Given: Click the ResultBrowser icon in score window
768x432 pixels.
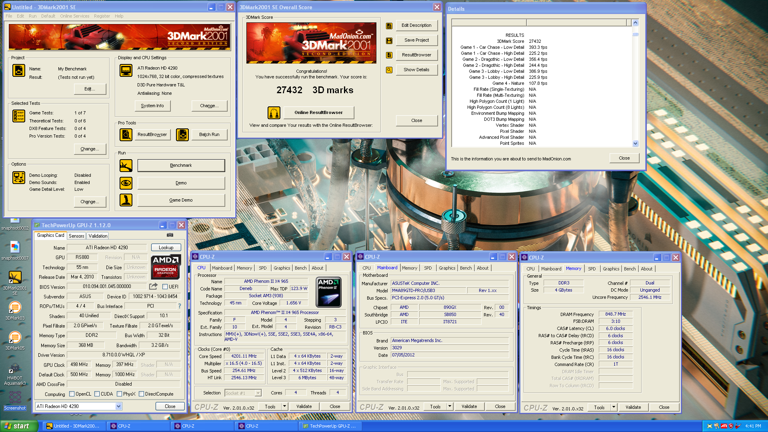Looking at the screenshot, I should 389,55.
